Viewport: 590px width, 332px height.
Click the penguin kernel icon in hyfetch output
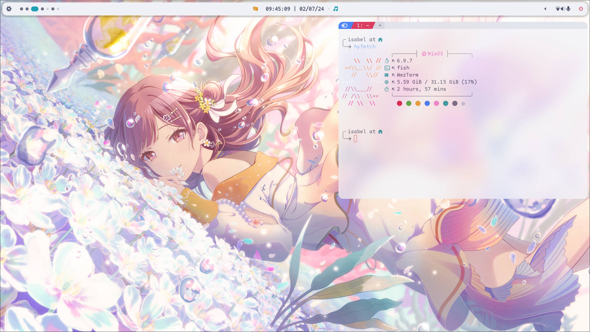387,61
